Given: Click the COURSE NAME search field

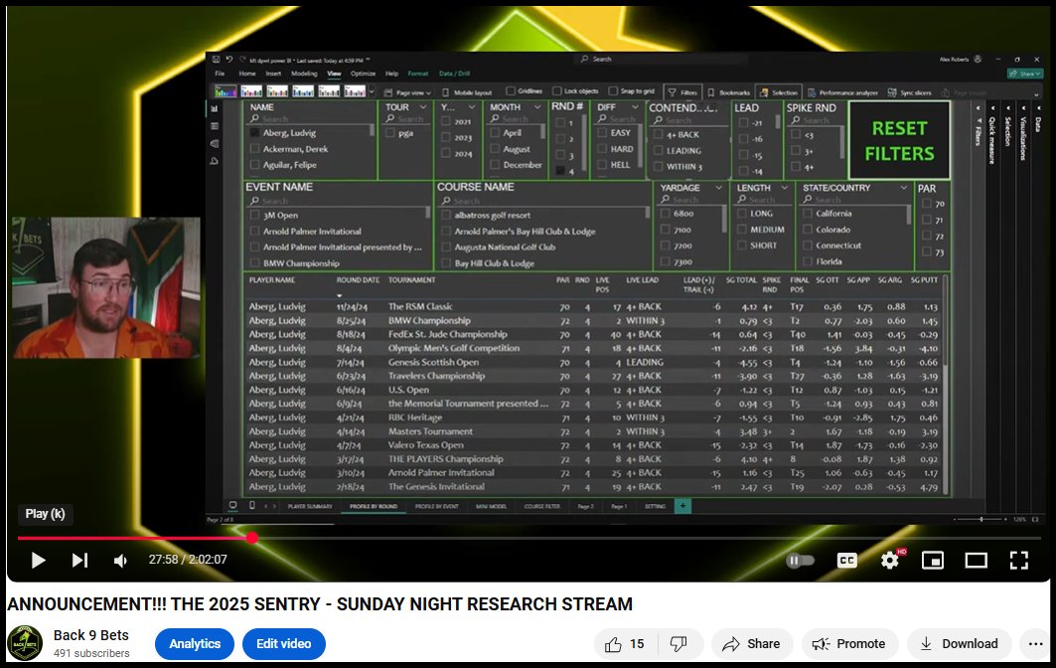Looking at the screenshot, I should tap(542, 201).
